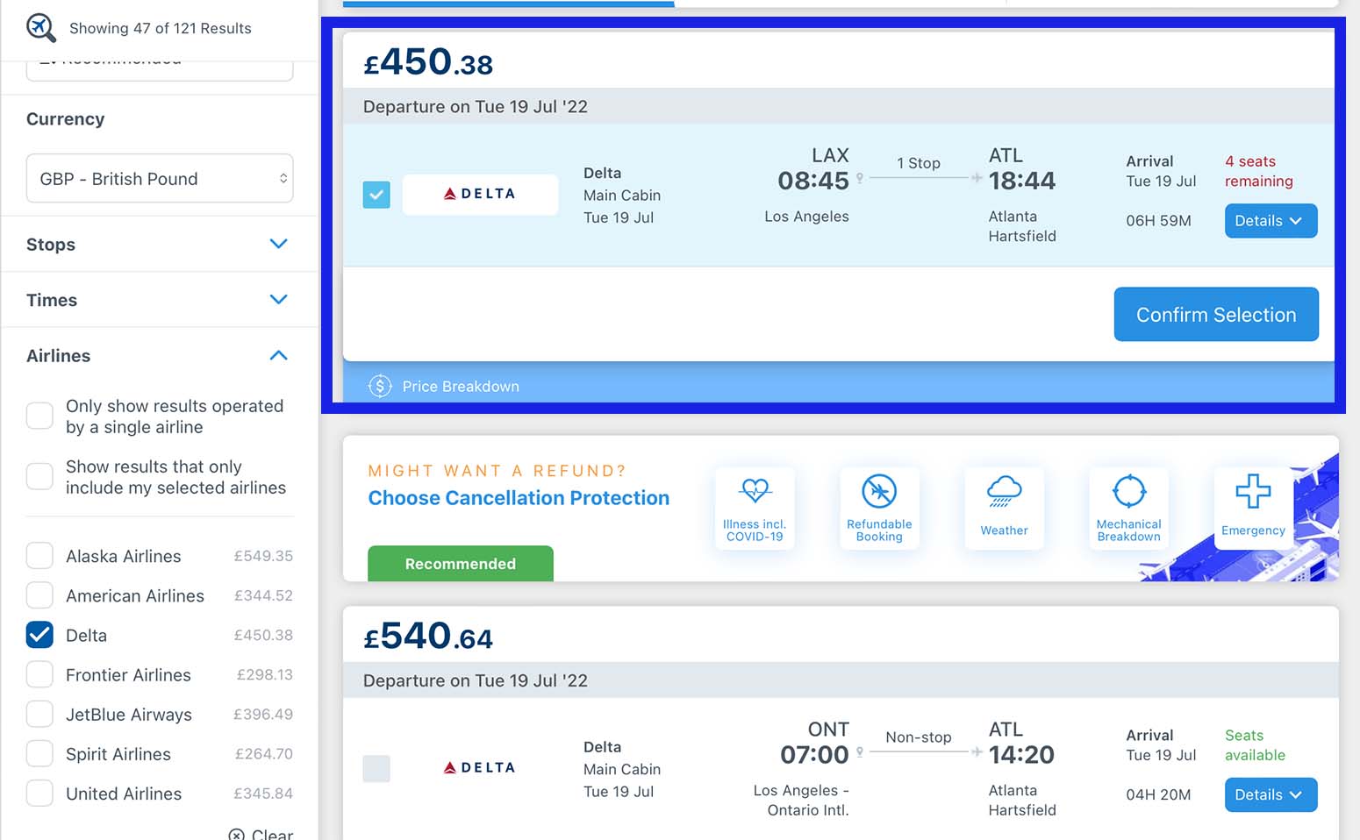Expand the Times filter section
This screenshot has height=840, width=1360.
click(x=160, y=300)
